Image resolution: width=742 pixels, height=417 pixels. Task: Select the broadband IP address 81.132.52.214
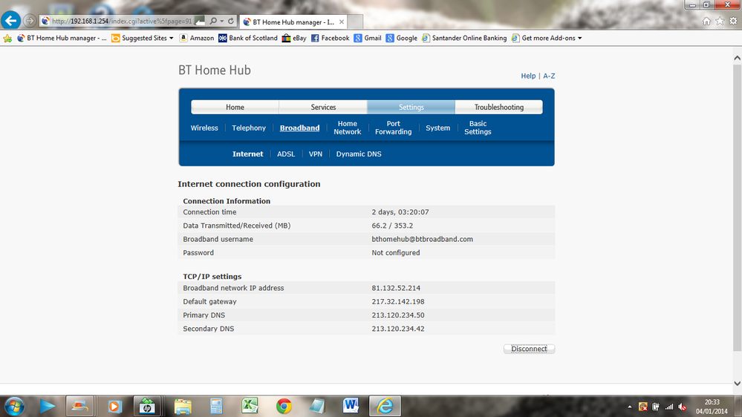click(x=396, y=288)
